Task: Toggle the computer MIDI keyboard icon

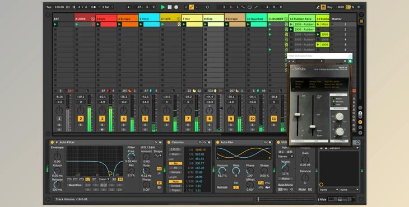Action: tap(323, 7)
